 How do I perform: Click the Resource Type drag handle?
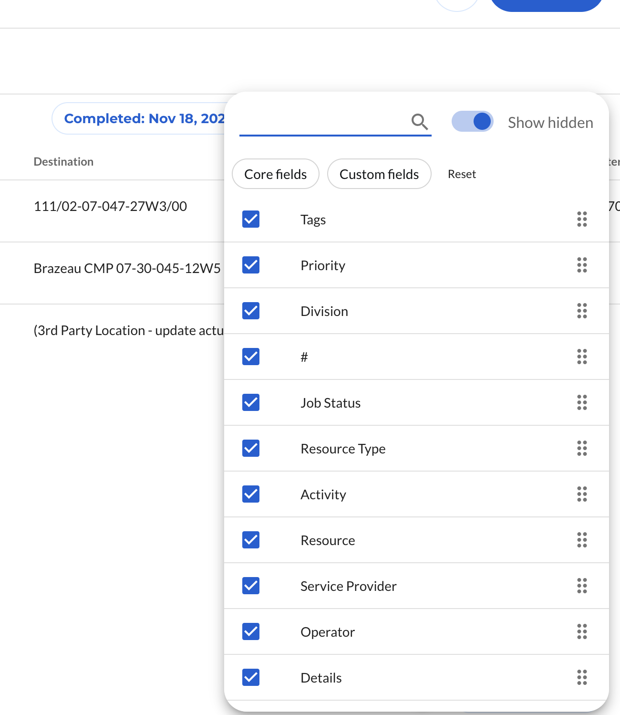click(582, 449)
